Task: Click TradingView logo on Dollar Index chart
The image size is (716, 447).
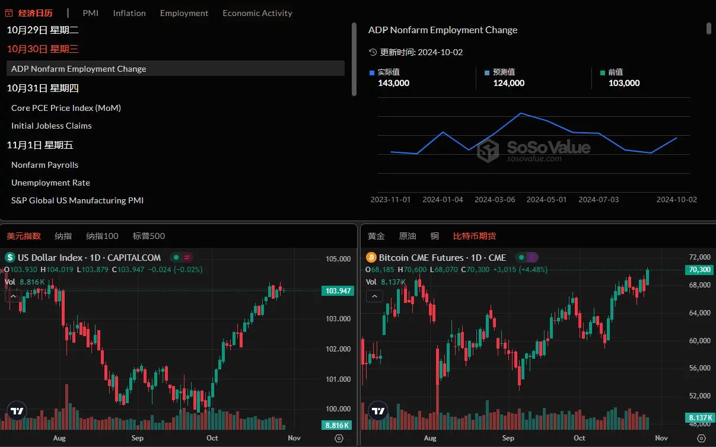Action: [x=17, y=410]
